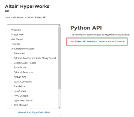134x117 pixels.
Task: Open the External Resources topic
Action: click(x=23, y=72)
